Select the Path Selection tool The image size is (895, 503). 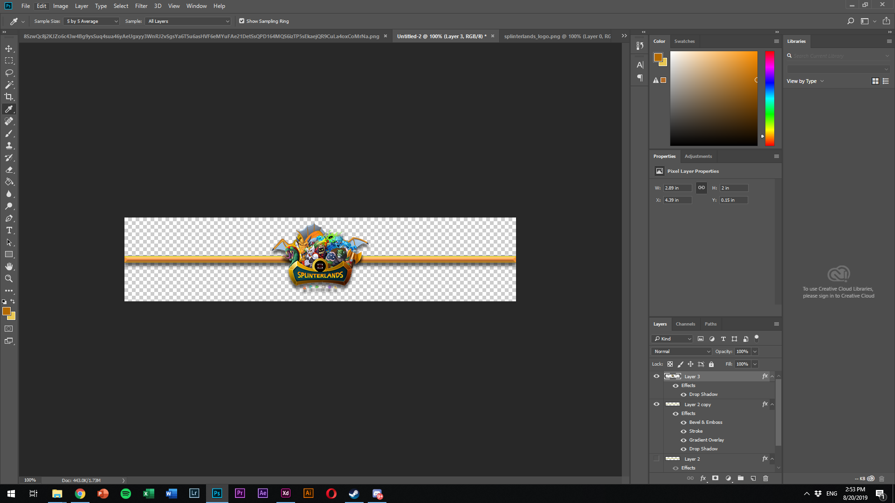9,242
